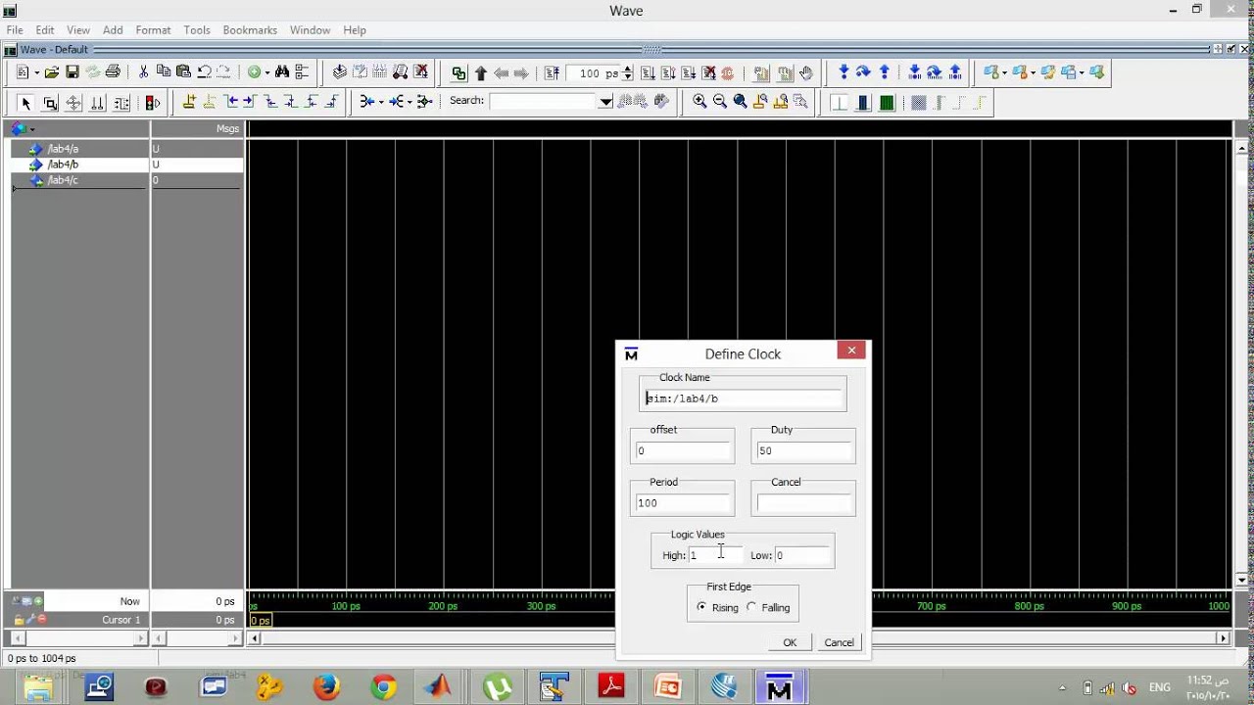
Task: Click OK in Define Clock dialog
Action: tap(790, 642)
